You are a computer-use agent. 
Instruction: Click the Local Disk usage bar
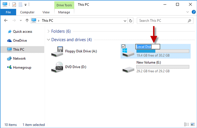163,51
